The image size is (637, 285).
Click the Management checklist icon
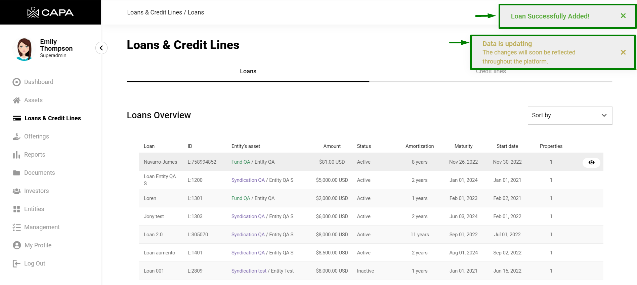(16, 227)
